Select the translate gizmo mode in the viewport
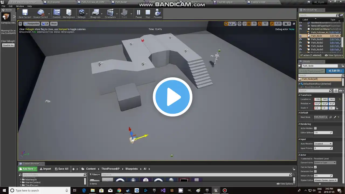This screenshot has height=194, width=345. point(226,24)
